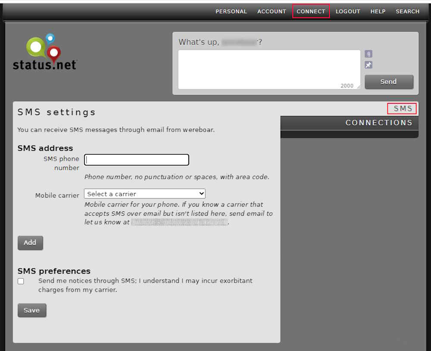Open SEARCH from the top navigation
Screen dimensions: 431x351
point(407,12)
